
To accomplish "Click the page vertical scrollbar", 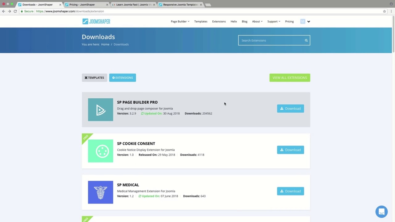I will coord(393,34).
